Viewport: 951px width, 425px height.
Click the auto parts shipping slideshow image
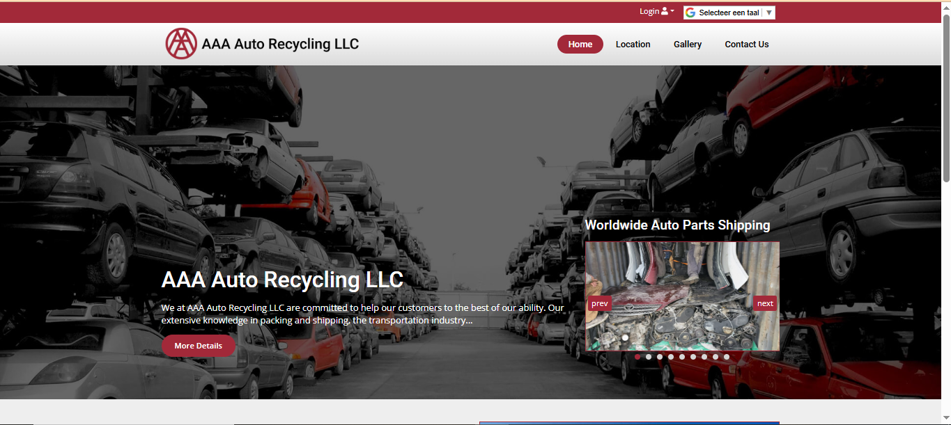tap(681, 278)
